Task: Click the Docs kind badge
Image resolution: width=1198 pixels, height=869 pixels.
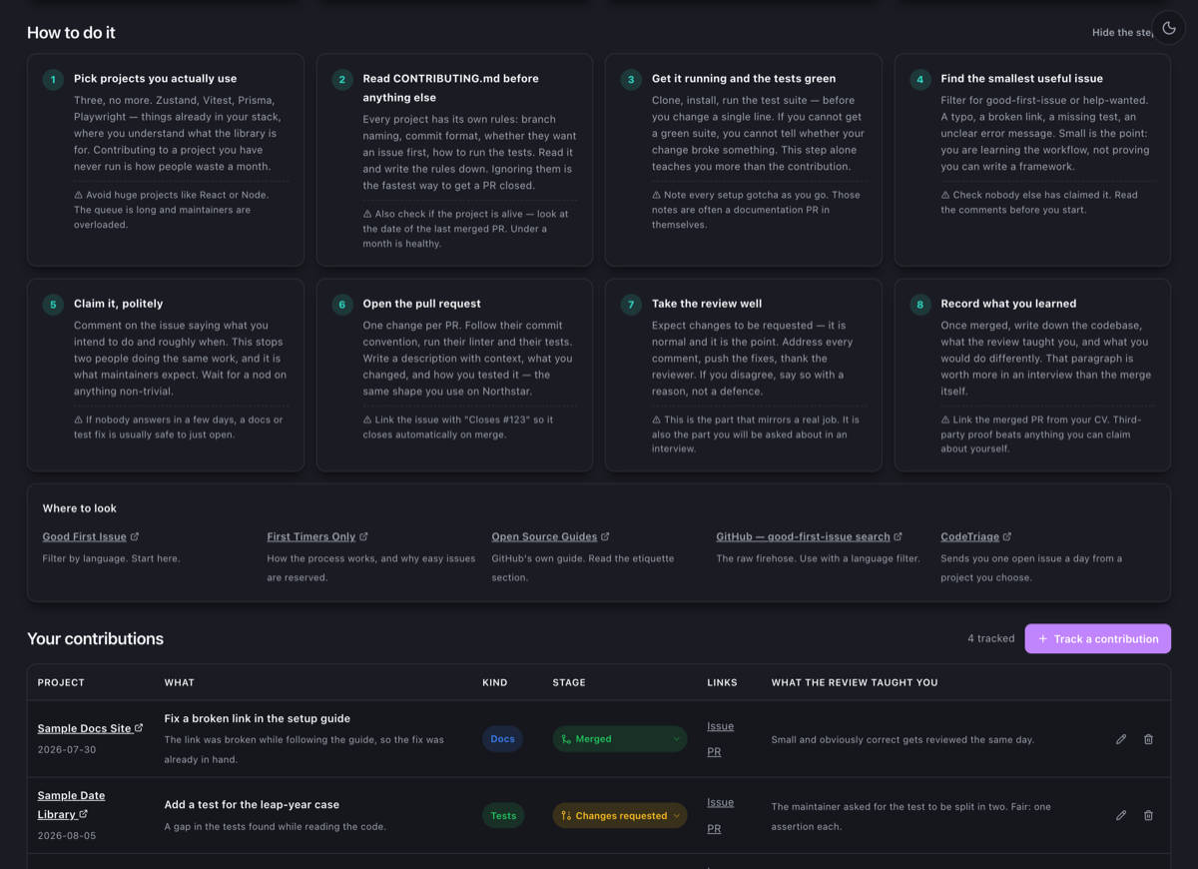Action: click(x=502, y=739)
